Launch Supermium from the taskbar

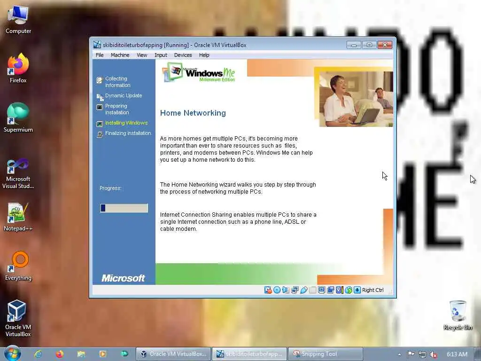124,354
